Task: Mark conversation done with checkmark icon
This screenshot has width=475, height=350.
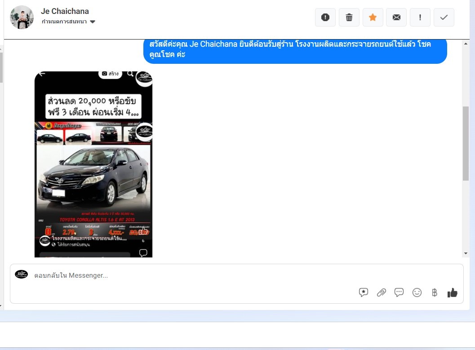Action: pos(444,18)
